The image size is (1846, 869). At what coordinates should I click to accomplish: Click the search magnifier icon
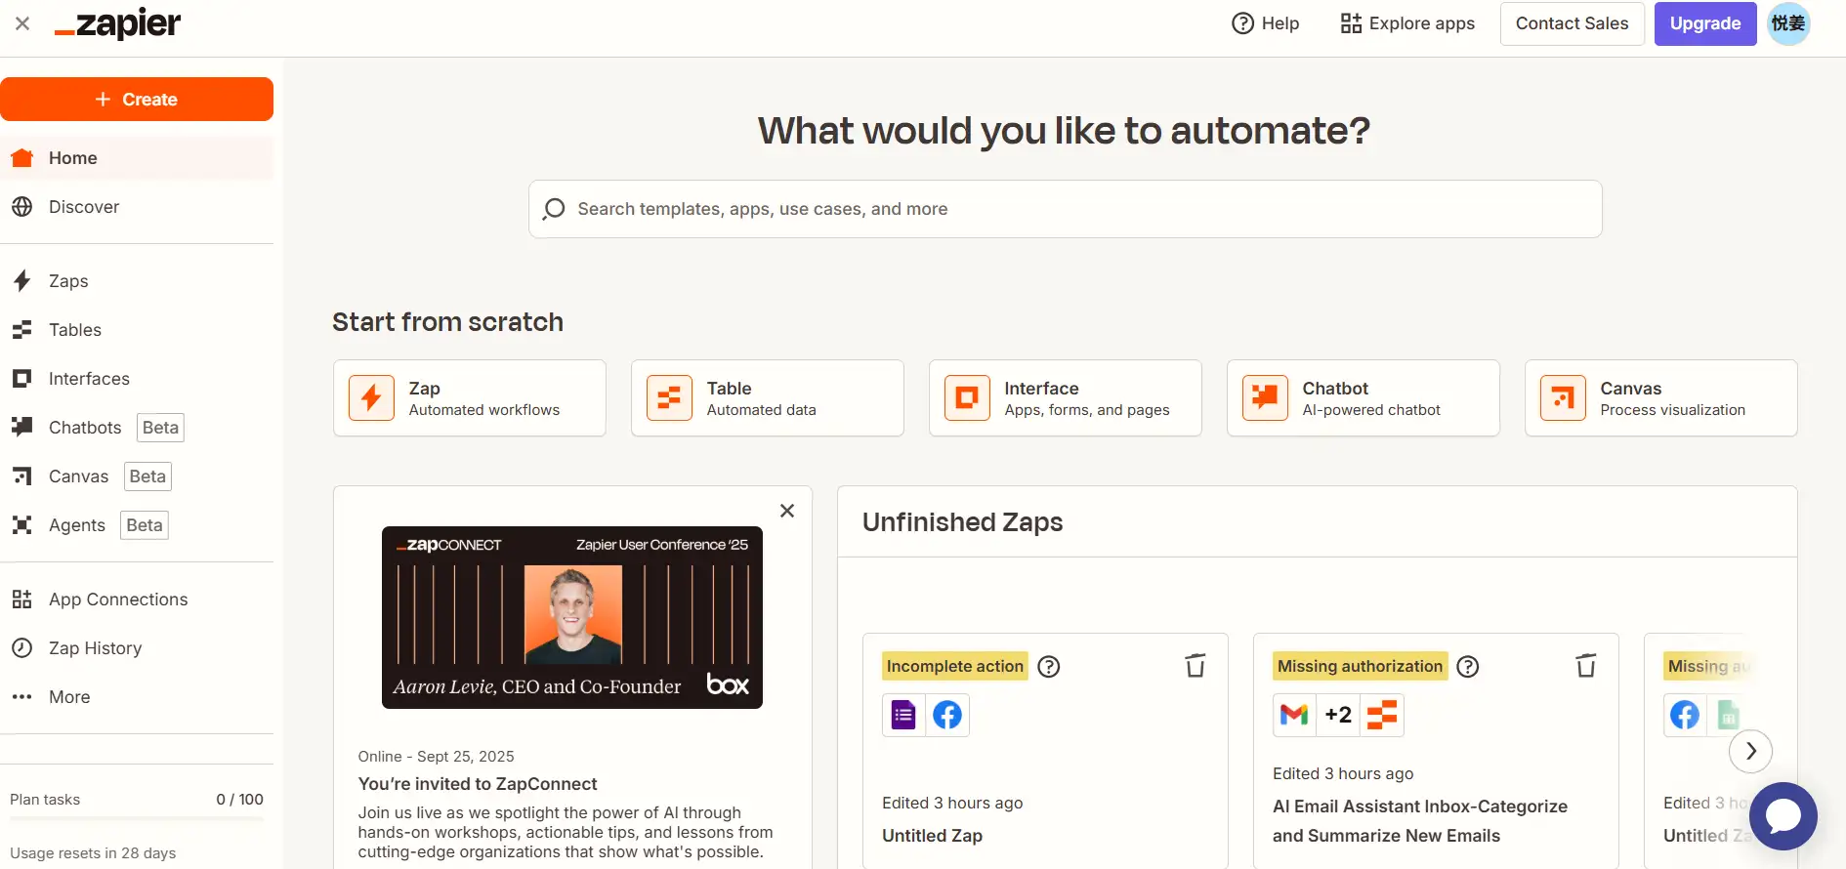click(554, 209)
